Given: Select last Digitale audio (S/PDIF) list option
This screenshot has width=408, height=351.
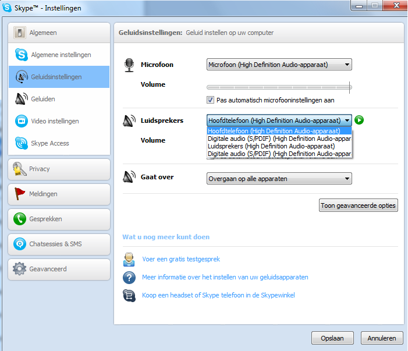Looking at the screenshot, I should [279, 154].
